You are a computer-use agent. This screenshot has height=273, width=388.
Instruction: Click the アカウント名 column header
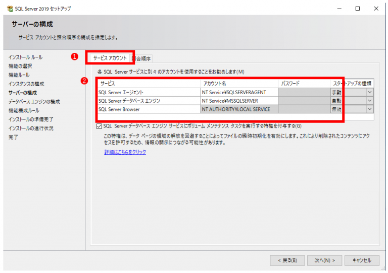pyautogui.click(x=239, y=83)
